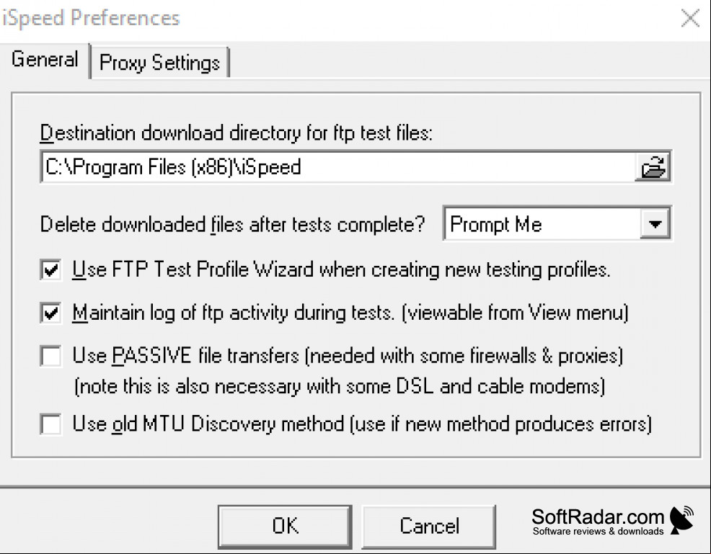This screenshot has height=554, width=711.
Task: Enable the Use PASSIVE file transfers checkbox
Action: click(x=50, y=356)
